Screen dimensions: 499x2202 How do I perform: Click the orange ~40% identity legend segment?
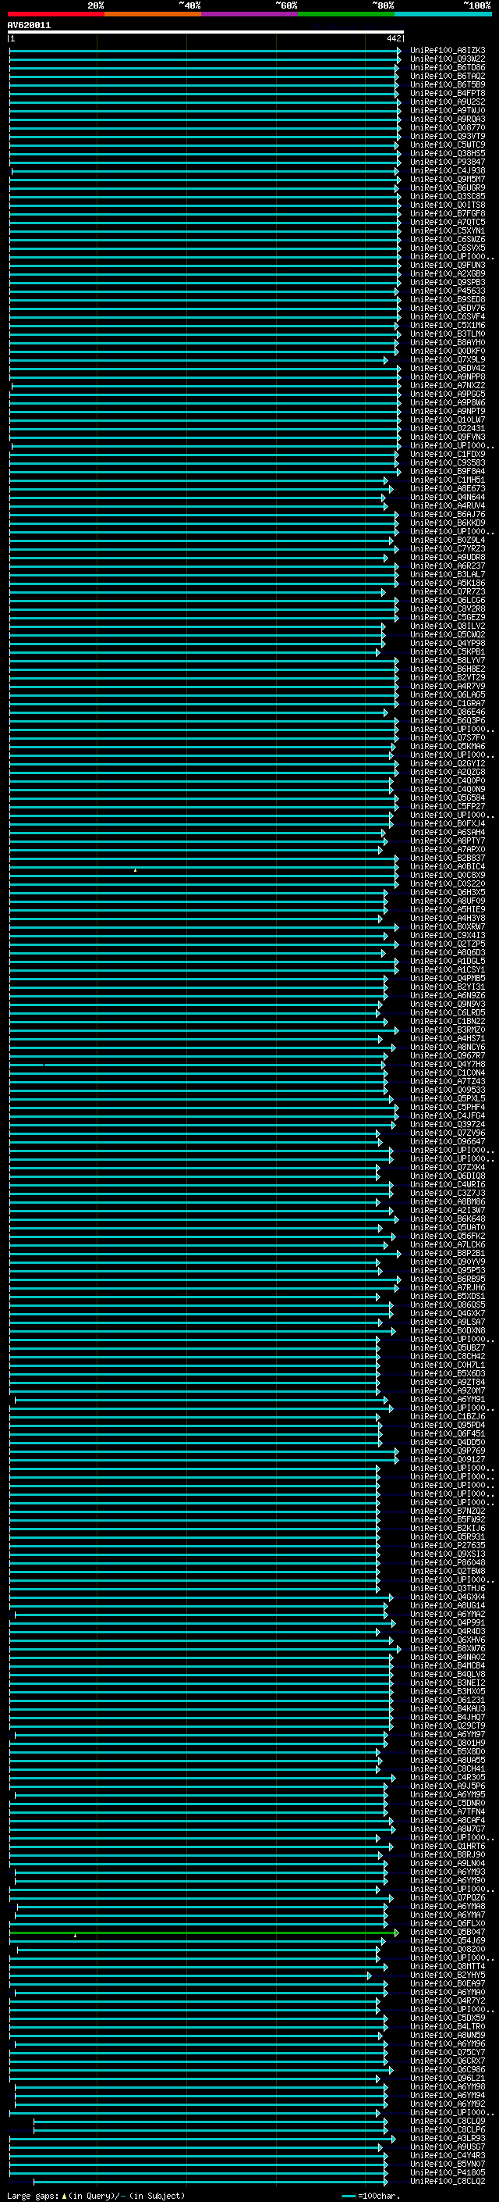point(153,14)
